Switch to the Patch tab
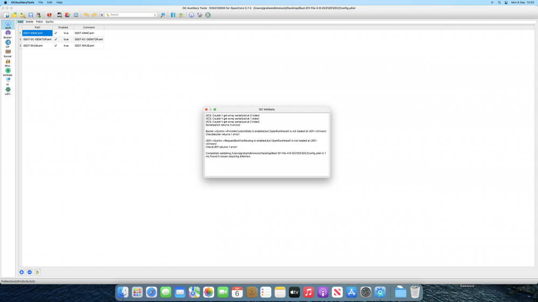 coord(39,21)
